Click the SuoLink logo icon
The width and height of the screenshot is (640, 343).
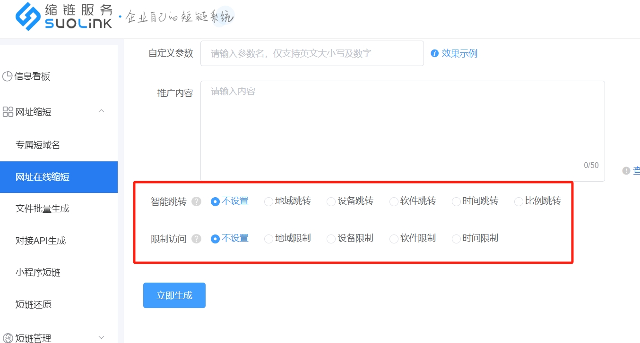(28, 17)
